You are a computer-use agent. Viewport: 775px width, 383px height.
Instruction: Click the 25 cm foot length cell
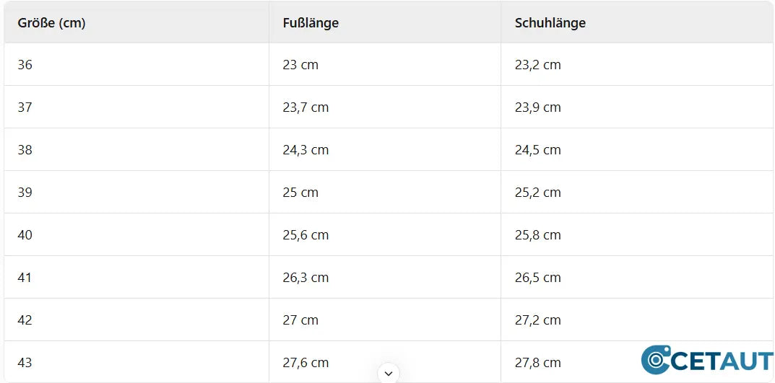coord(300,193)
